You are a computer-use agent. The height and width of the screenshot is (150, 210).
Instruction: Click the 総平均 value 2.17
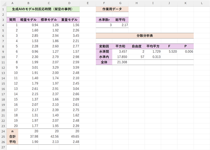[x=120, y=25]
